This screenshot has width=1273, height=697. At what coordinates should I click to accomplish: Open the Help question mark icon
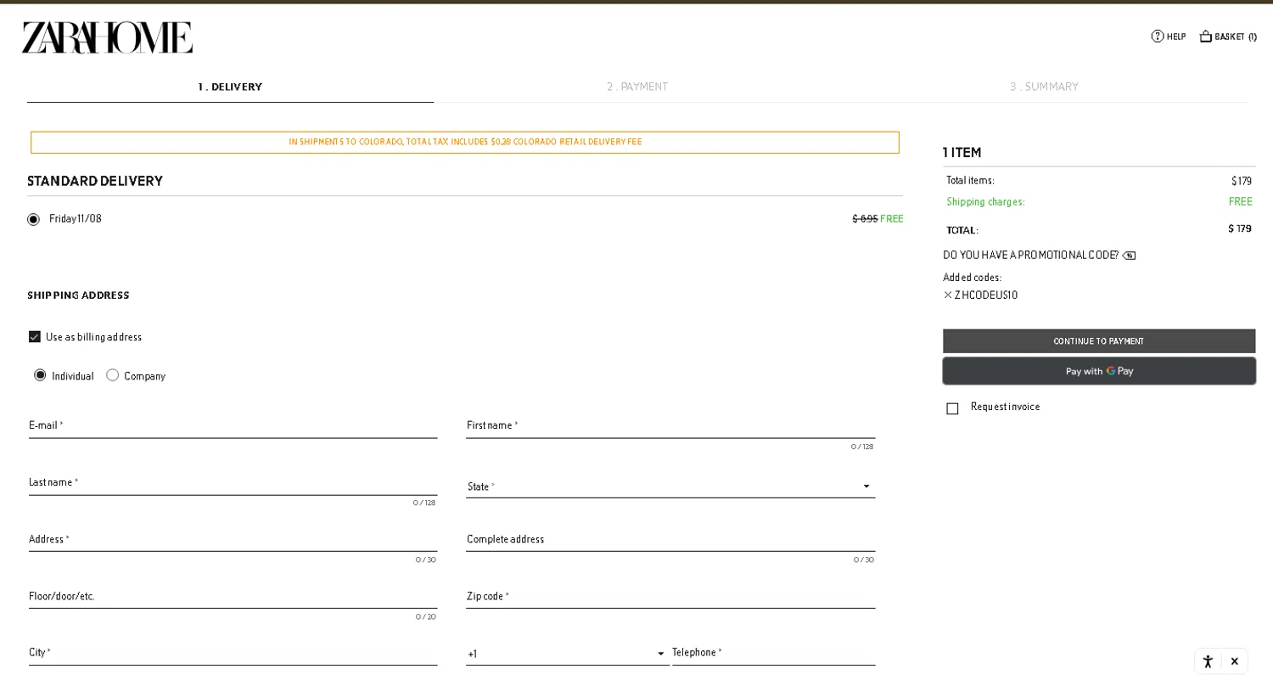click(x=1157, y=37)
